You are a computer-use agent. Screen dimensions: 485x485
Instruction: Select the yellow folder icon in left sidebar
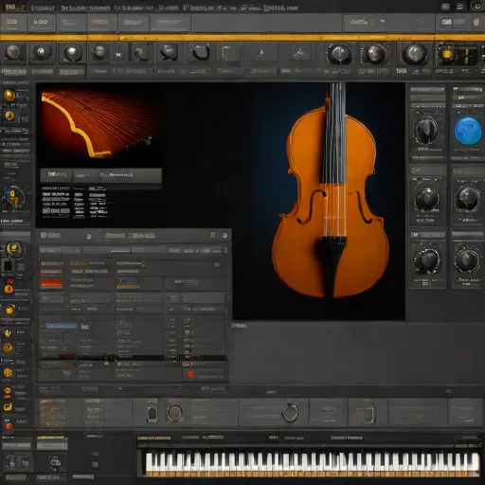(x=8, y=407)
